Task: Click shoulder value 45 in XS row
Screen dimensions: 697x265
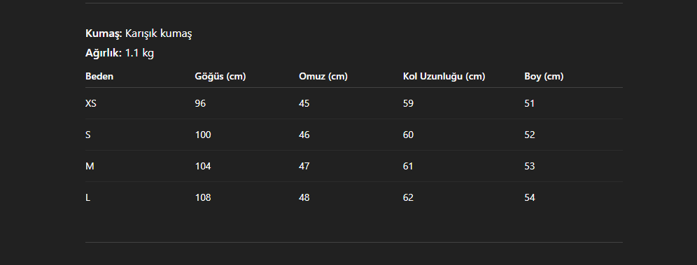Action: 304,103
